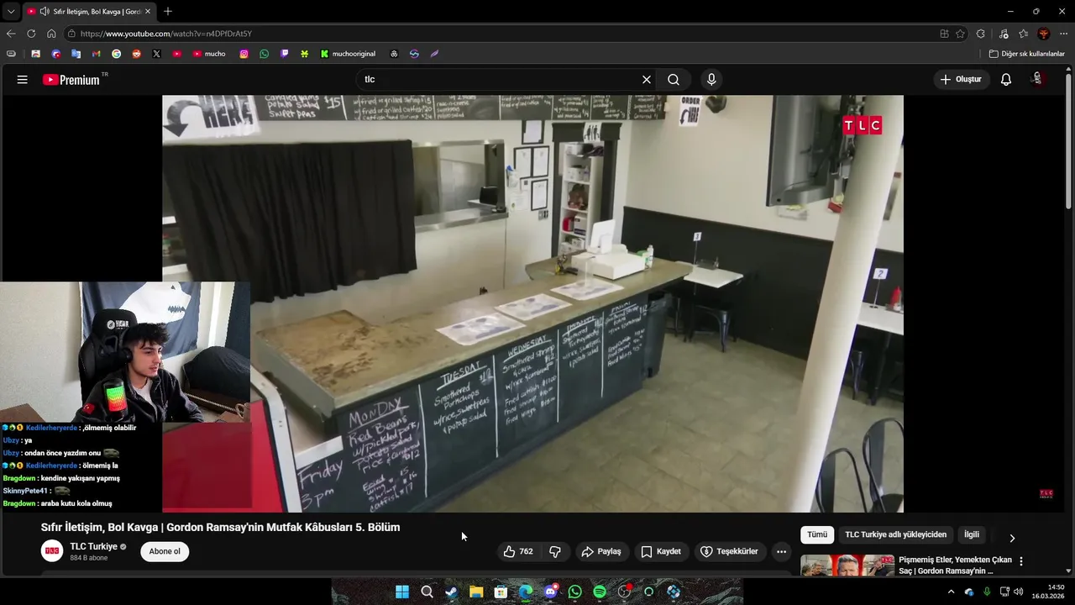Go back with the browser back arrow
Screen dimensions: 1075x605
[11, 34]
